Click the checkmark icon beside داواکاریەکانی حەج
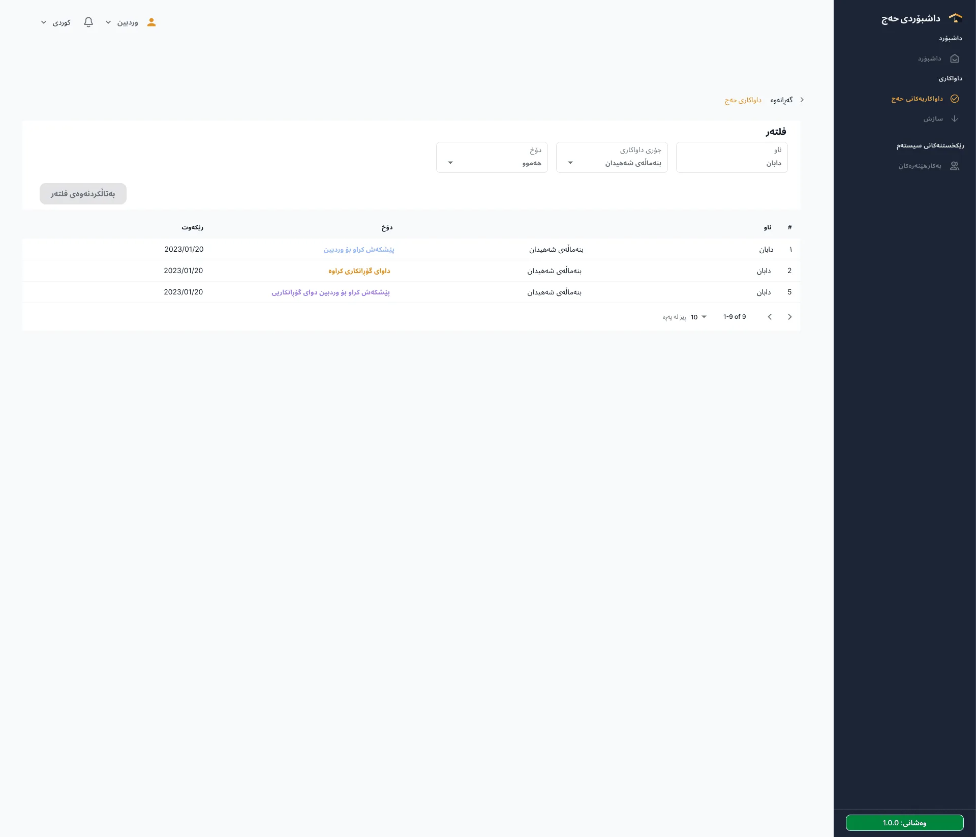976x837 pixels. click(x=955, y=99)
